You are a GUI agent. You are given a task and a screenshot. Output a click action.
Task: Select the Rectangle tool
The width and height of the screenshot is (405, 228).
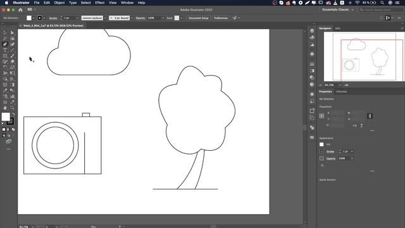(5, 56)
